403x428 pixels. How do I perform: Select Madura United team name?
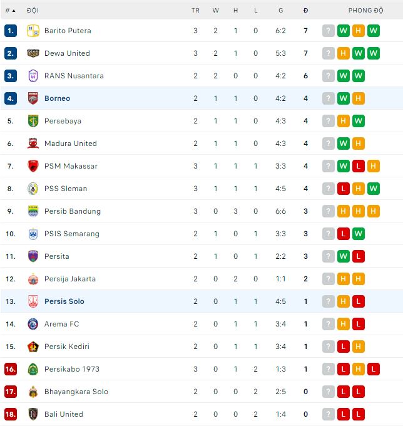[x=70, y=144]
